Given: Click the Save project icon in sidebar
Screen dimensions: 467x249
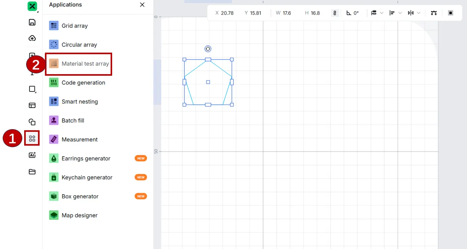Looking at the screenshot, I should pyautogui.click(x=32, y=22).
